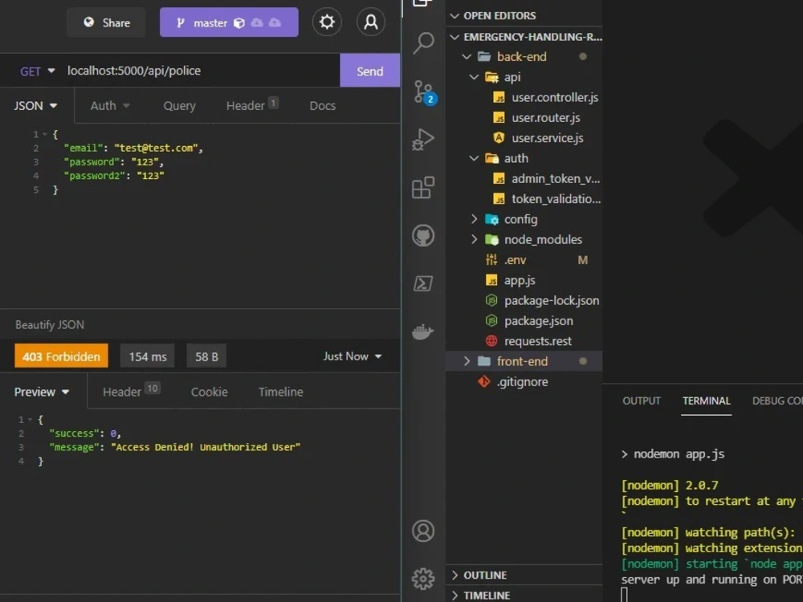Switch to the response Cookie tab
803x602 pixels.
210,393
